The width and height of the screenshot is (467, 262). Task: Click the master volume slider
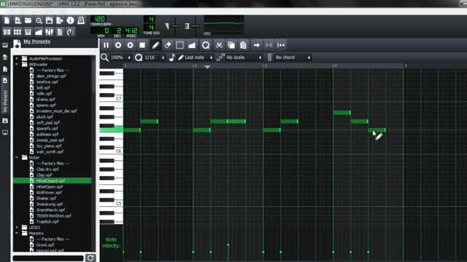(x=175, y=26)
